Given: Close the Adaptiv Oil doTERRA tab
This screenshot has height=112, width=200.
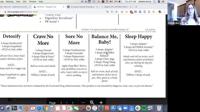Looking at the screenshot, I should coord(131,7).
